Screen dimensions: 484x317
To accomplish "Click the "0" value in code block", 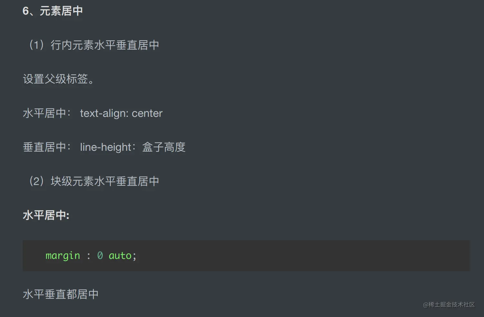I will click(100, 255).
